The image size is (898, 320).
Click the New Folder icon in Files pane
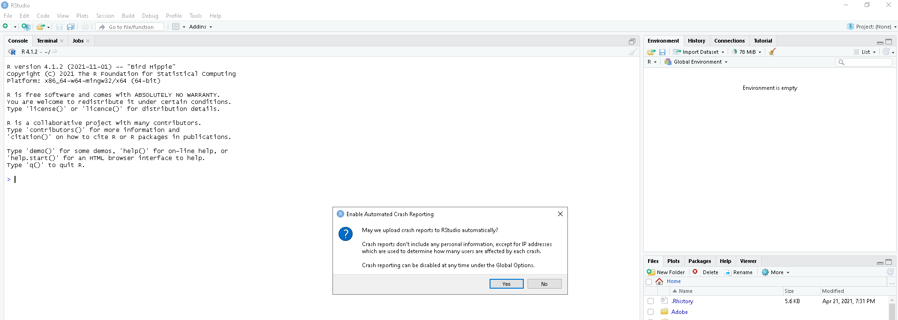[651, 272]
